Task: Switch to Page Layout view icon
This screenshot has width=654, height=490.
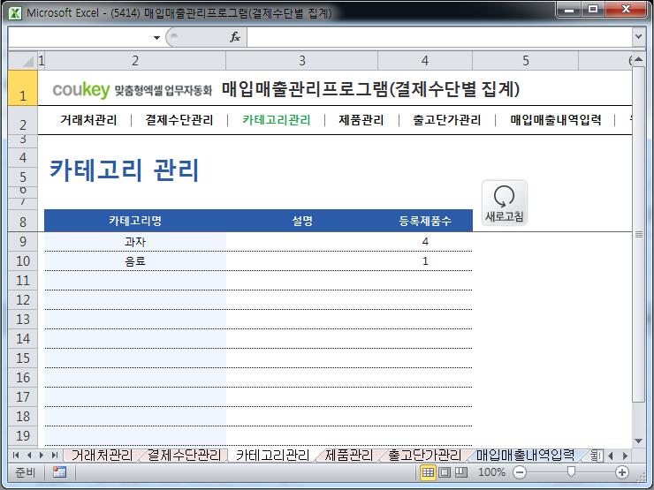Action: pos(445,472)
